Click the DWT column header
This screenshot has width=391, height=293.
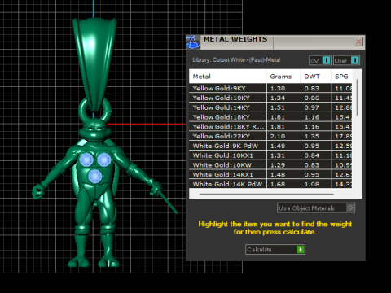[x=315, y=77]
